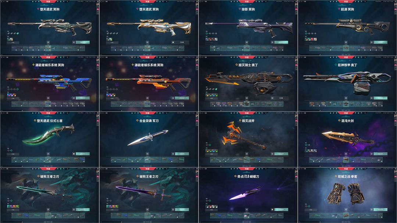Open the dark dropdown bar under blue 源能者娱乐系统 冥驹 variants

tap(13, 98)
